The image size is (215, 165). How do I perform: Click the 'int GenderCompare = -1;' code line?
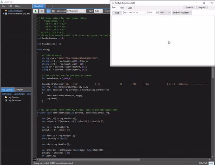click(x=51, y=38)
